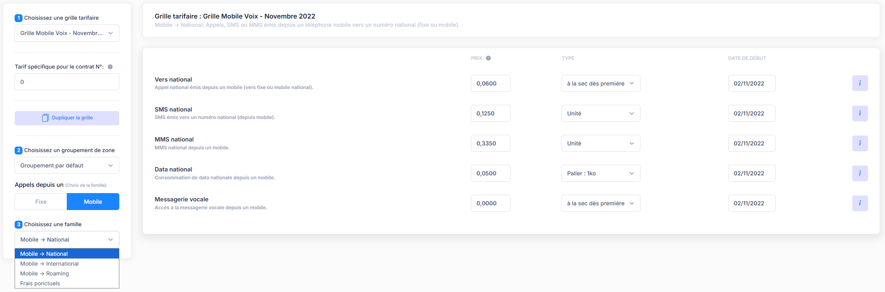The image size is (885, 292).
Task: Click info icon for SMS national row
Action: click(x=860, y=113)
